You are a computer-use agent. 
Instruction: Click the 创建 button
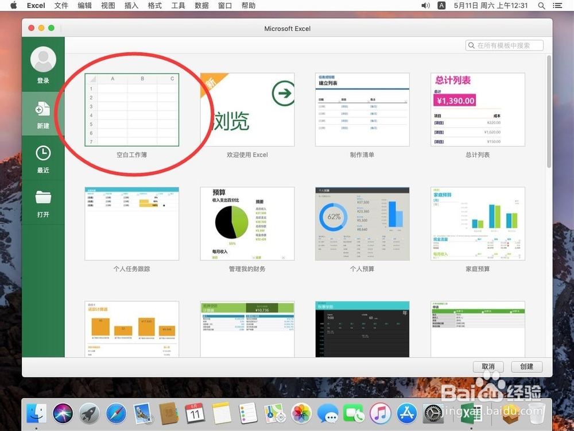(x=526, y=367)
